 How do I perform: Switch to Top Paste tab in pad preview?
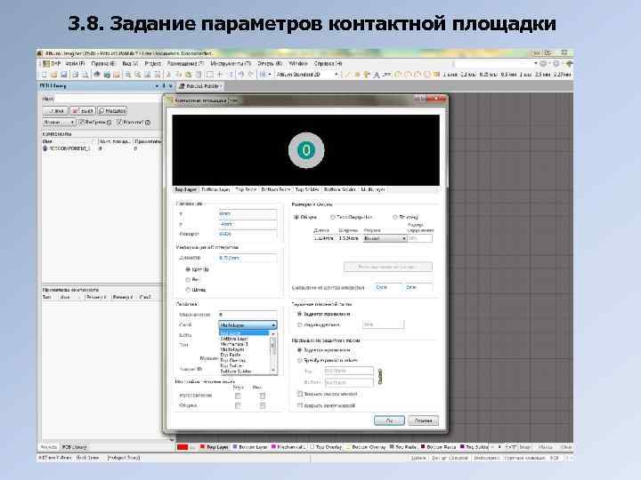click(246, 190)
